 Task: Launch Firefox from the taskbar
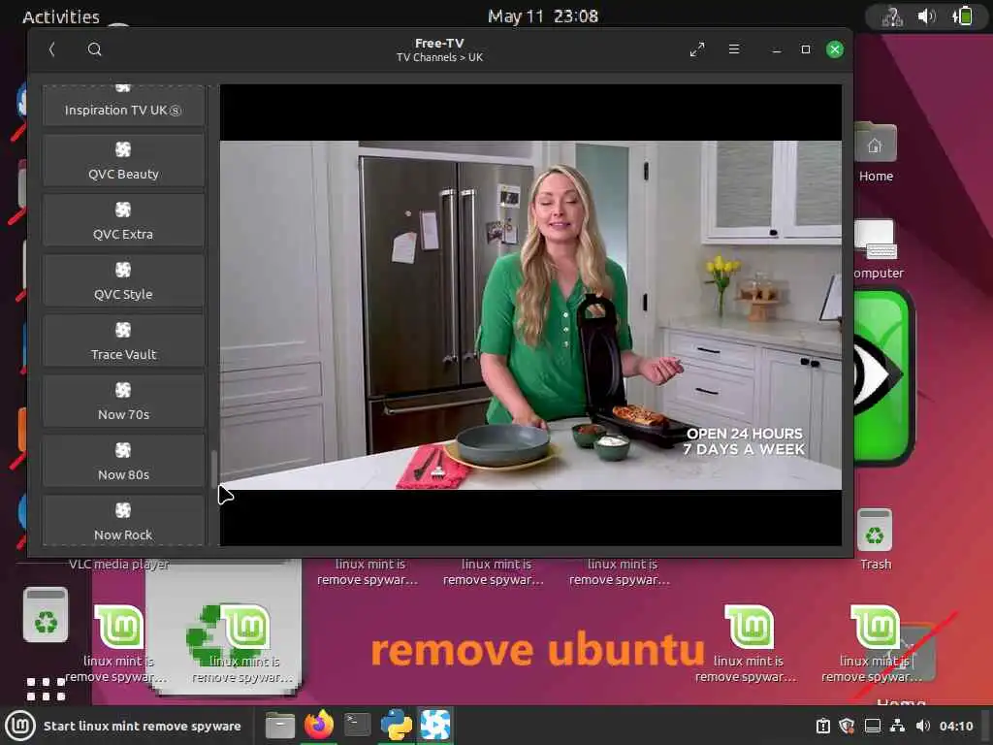tap(319, 726)
